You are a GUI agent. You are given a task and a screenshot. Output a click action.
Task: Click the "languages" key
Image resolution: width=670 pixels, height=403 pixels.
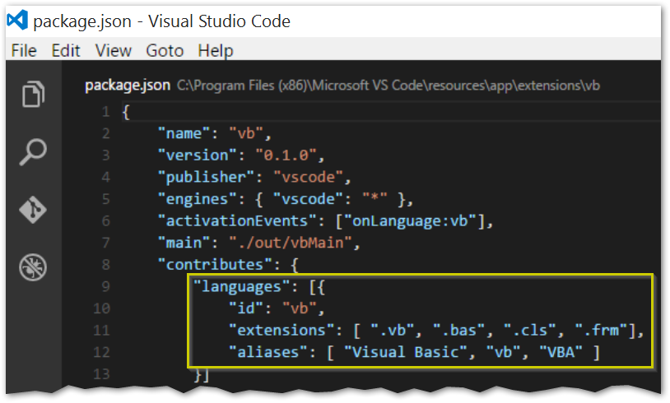(x=241, y=287)
